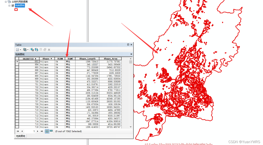Screen dimensions: 263x145
Task: Click the Polygon cell in row 710
Action: pos(47,110)
